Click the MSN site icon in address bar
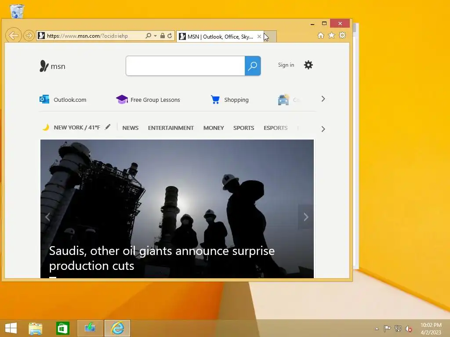 [41, 36]
